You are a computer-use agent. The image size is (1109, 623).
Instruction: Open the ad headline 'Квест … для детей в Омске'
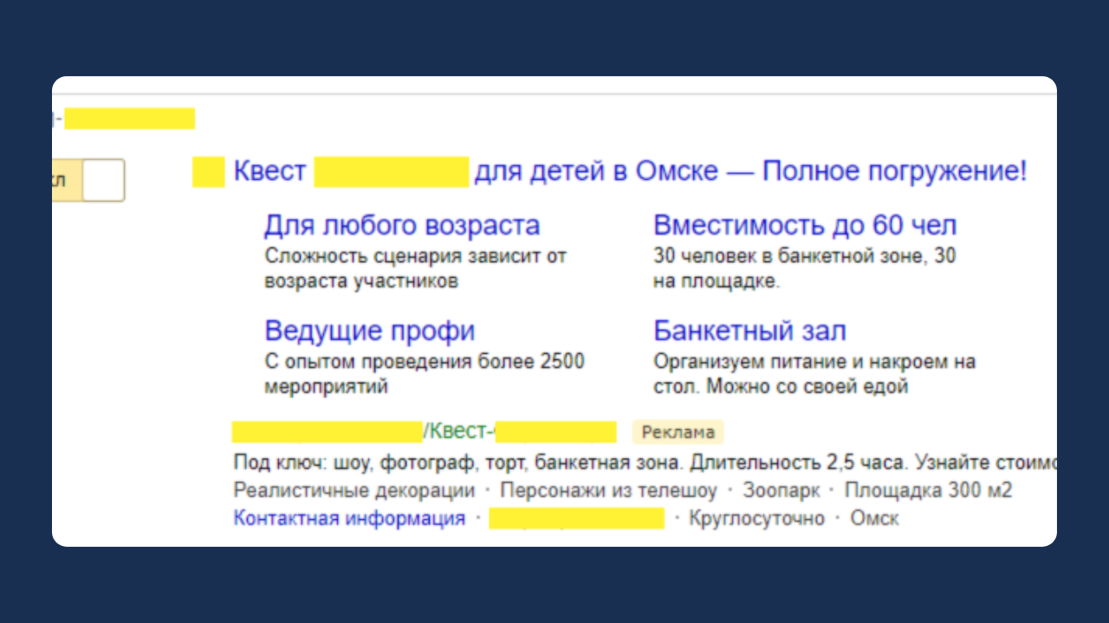tap(630, 171)
